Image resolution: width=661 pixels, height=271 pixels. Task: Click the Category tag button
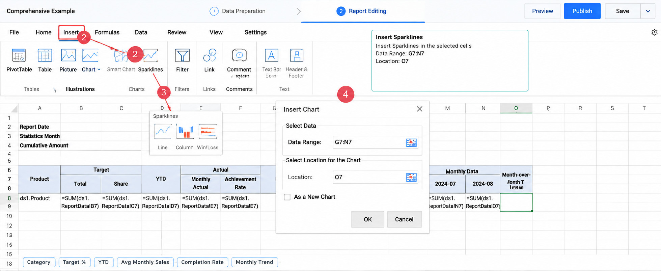tap(39, 262)
